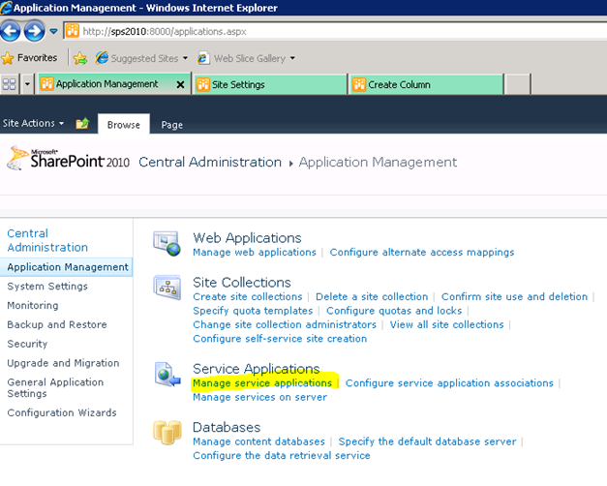Open the recent pages dropdown arrow

[x=53, y=31]
